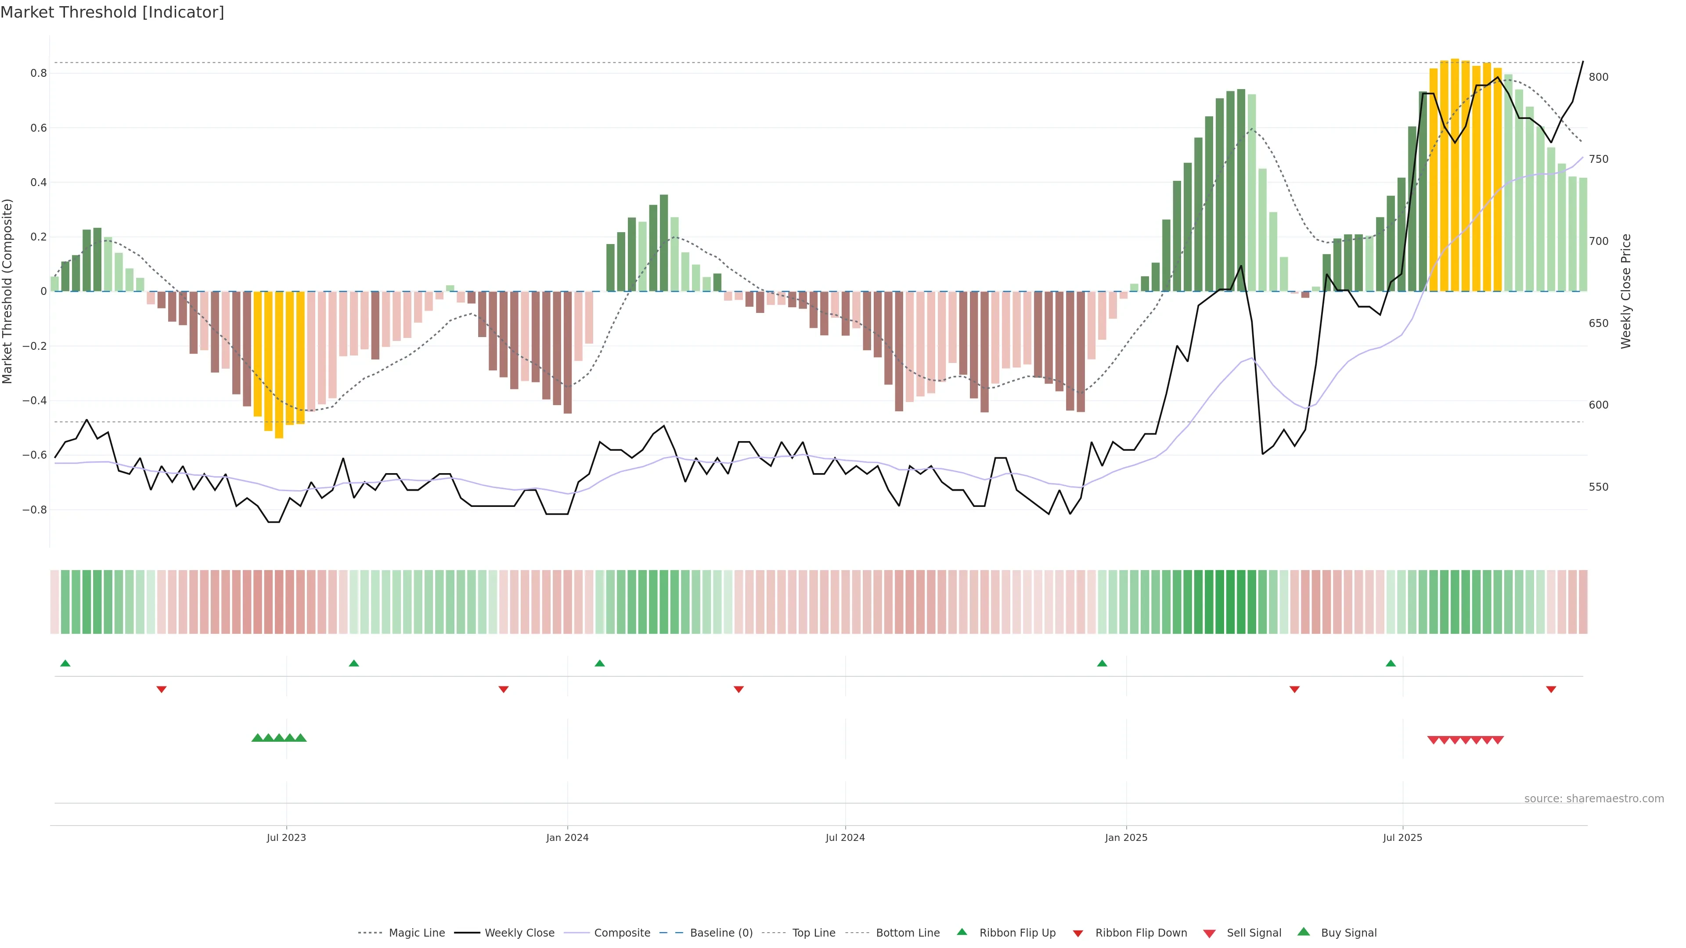
Task: Click the Weekly Close Price axis title
Action: click(x=1626, y=291)
